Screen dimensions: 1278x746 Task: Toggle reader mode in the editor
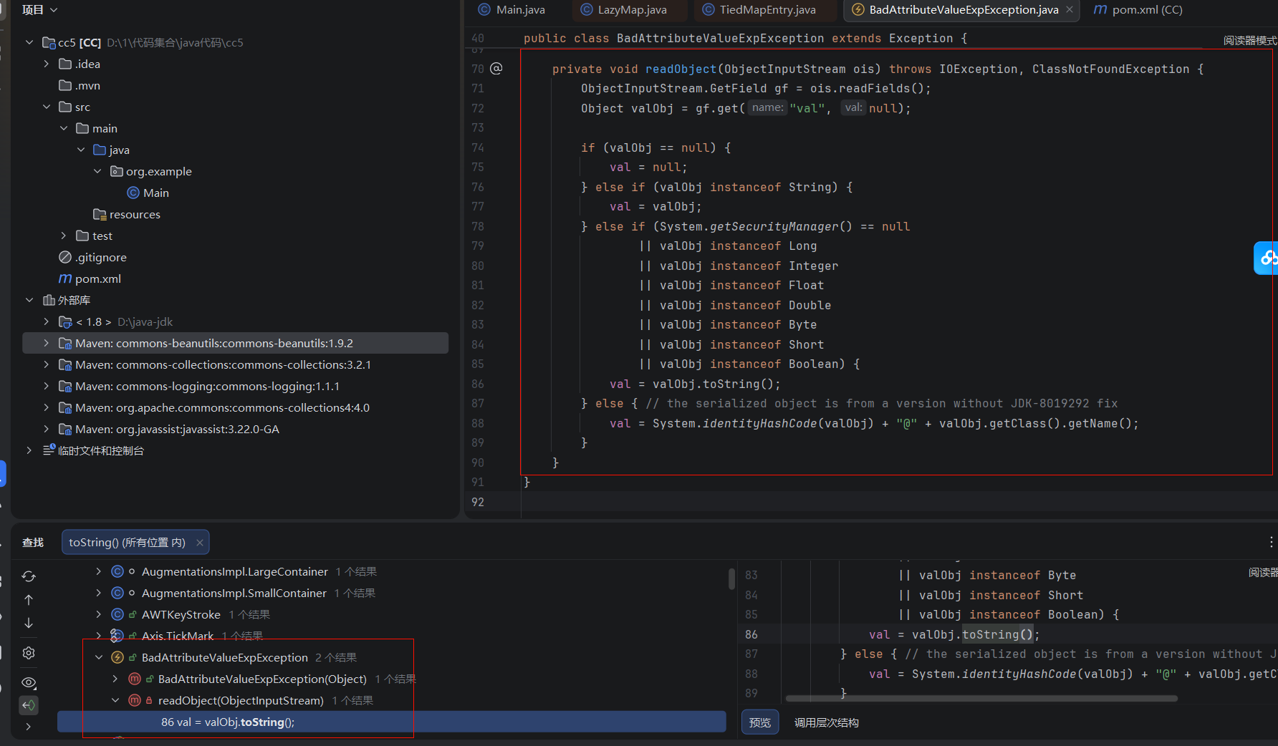pos(1249,41)
